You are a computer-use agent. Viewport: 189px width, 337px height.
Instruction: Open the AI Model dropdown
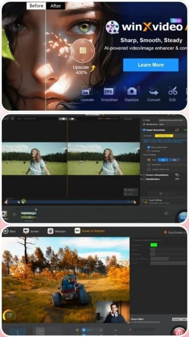(164, 136)
